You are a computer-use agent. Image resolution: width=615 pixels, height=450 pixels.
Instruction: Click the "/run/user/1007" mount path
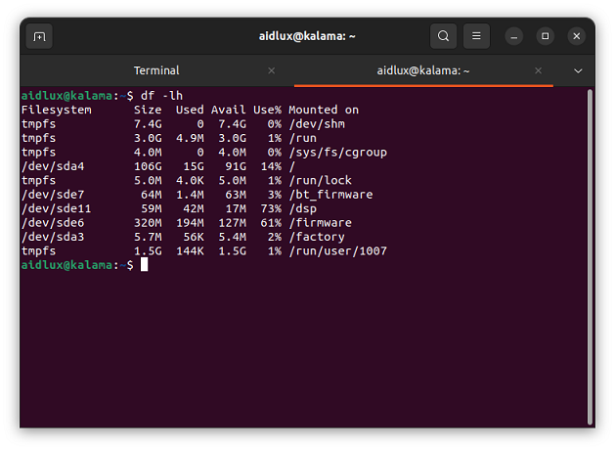coord(337,251)
